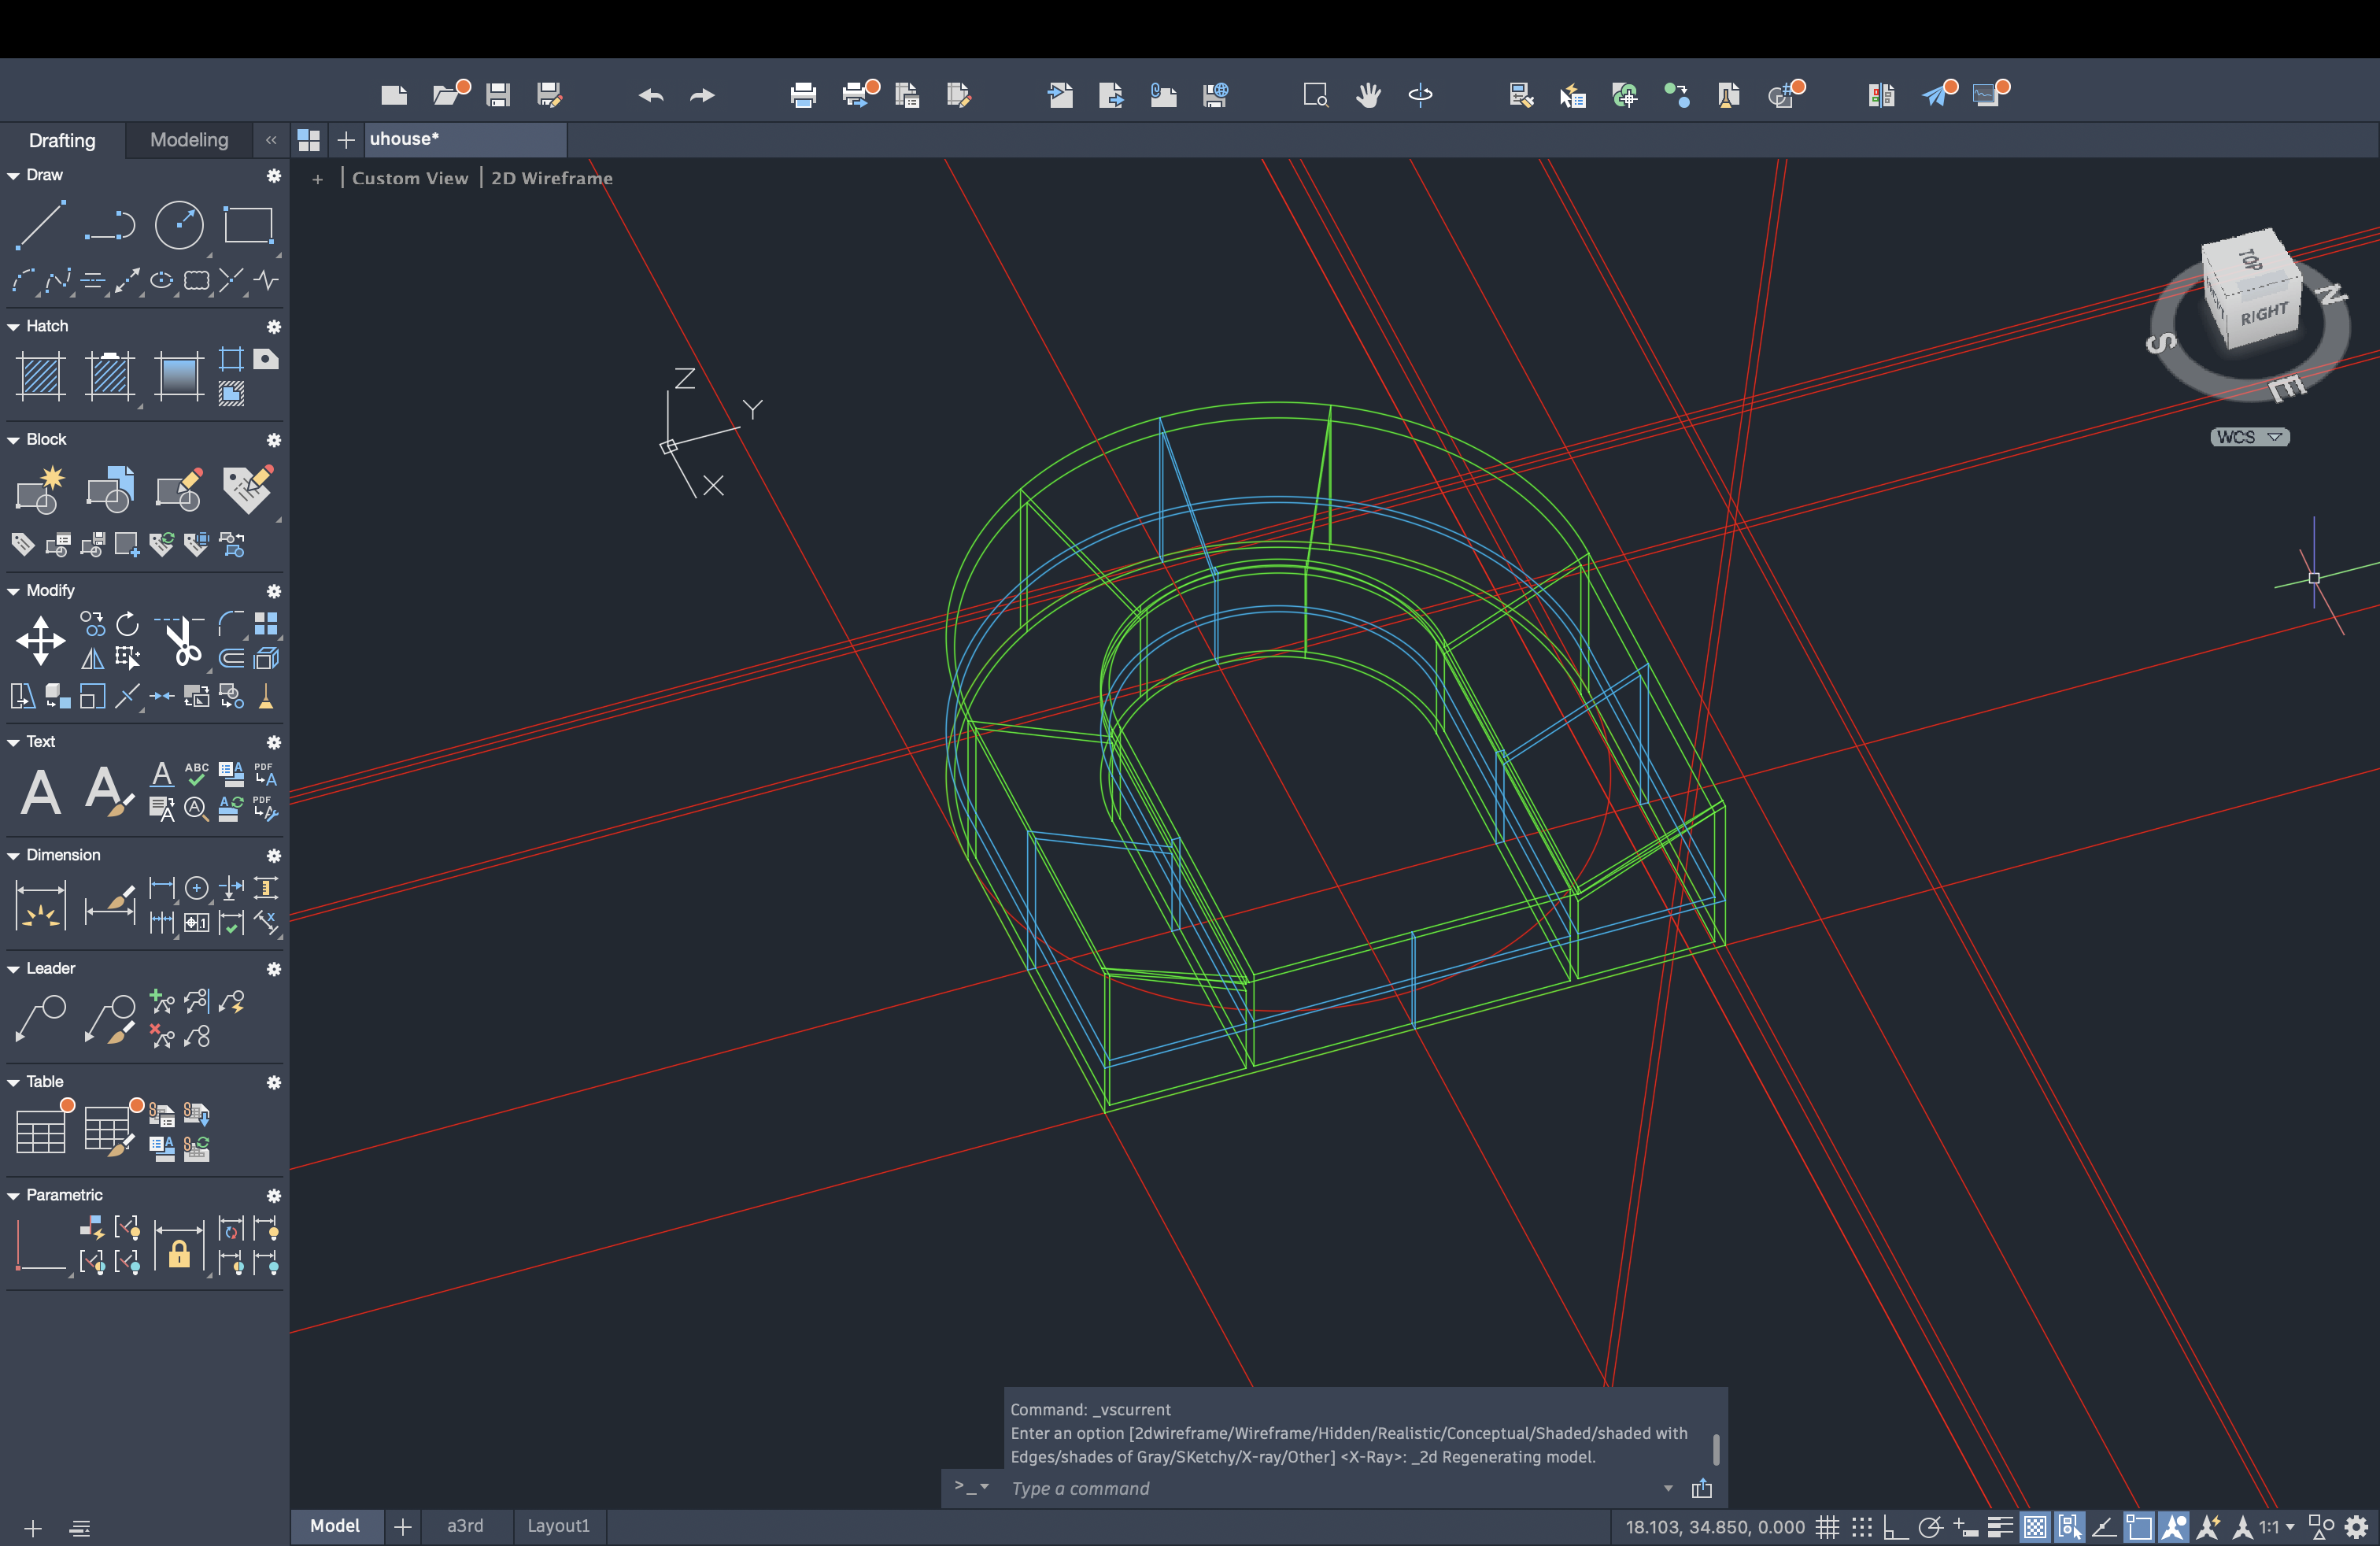Click the 2D Wireframe visual style label
2380x1546 pixels.
pos(551,178)
